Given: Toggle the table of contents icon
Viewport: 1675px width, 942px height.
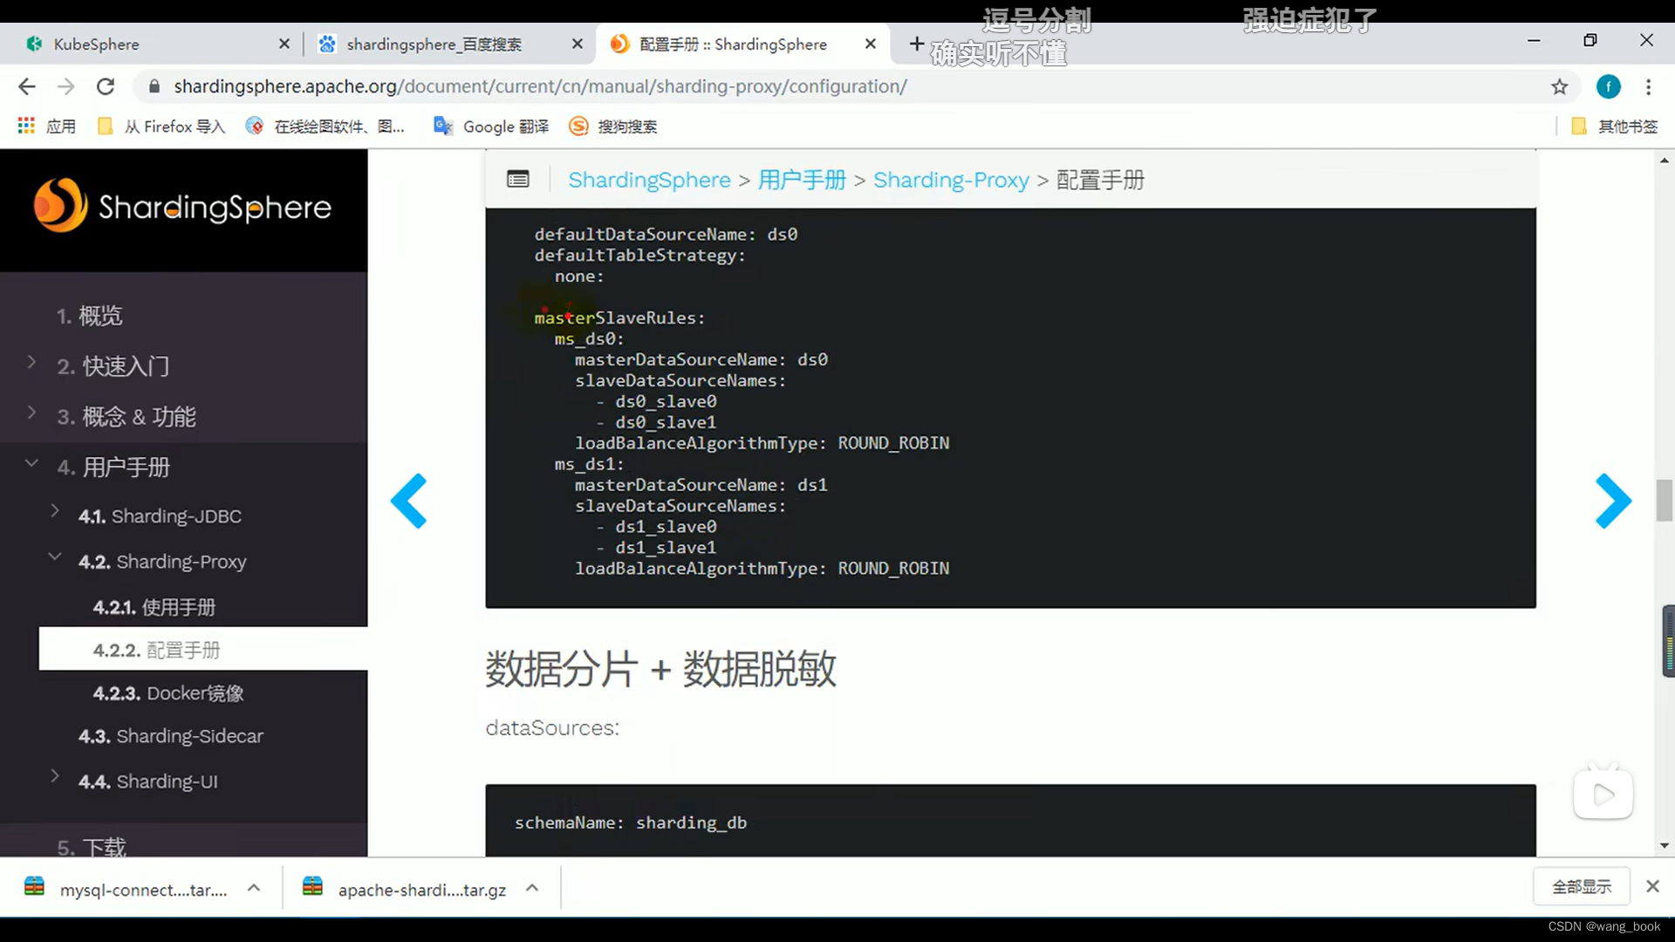Looking at the screenshot, I should point(517,180).
